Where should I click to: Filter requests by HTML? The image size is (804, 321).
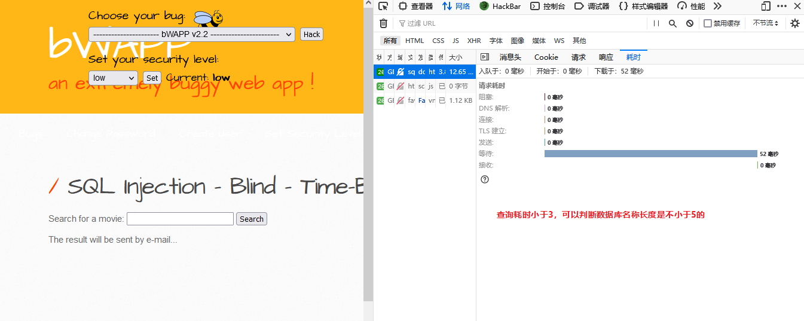click(414, 41)
